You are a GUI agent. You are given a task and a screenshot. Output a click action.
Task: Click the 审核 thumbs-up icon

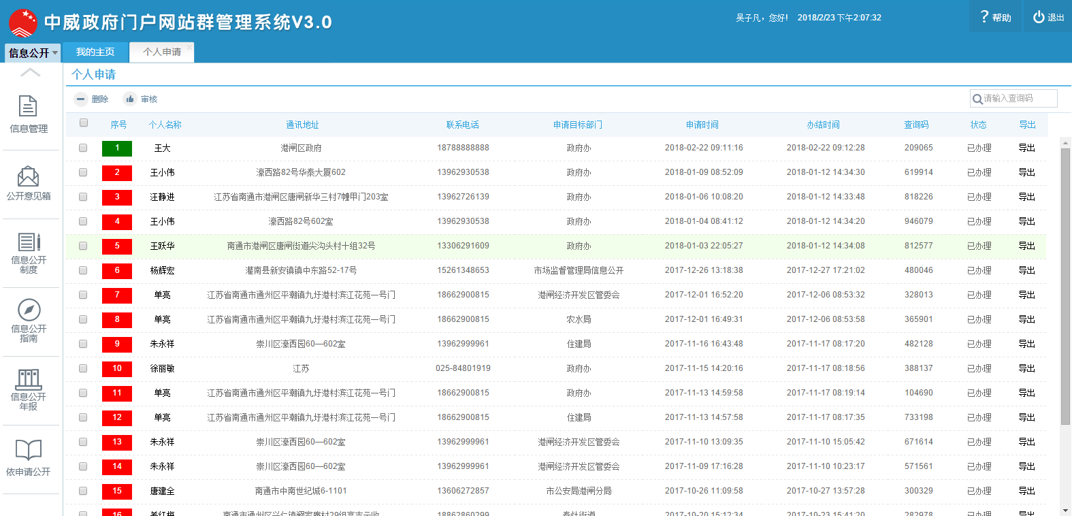pos(129,99)
